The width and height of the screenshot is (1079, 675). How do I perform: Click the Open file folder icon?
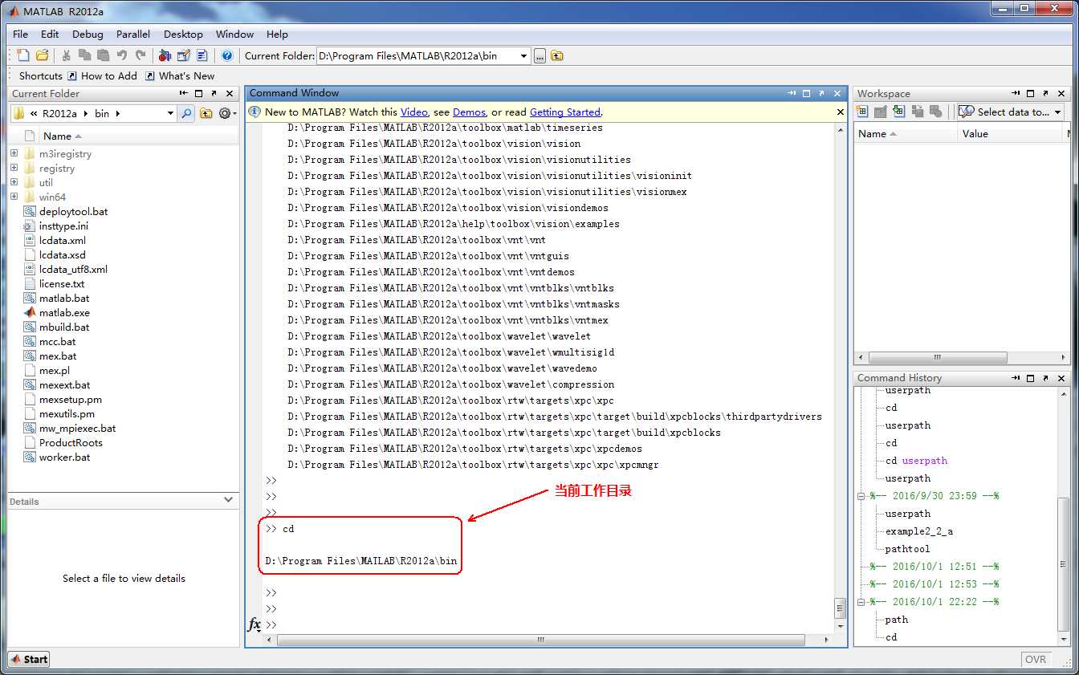(x=42, y=55)
